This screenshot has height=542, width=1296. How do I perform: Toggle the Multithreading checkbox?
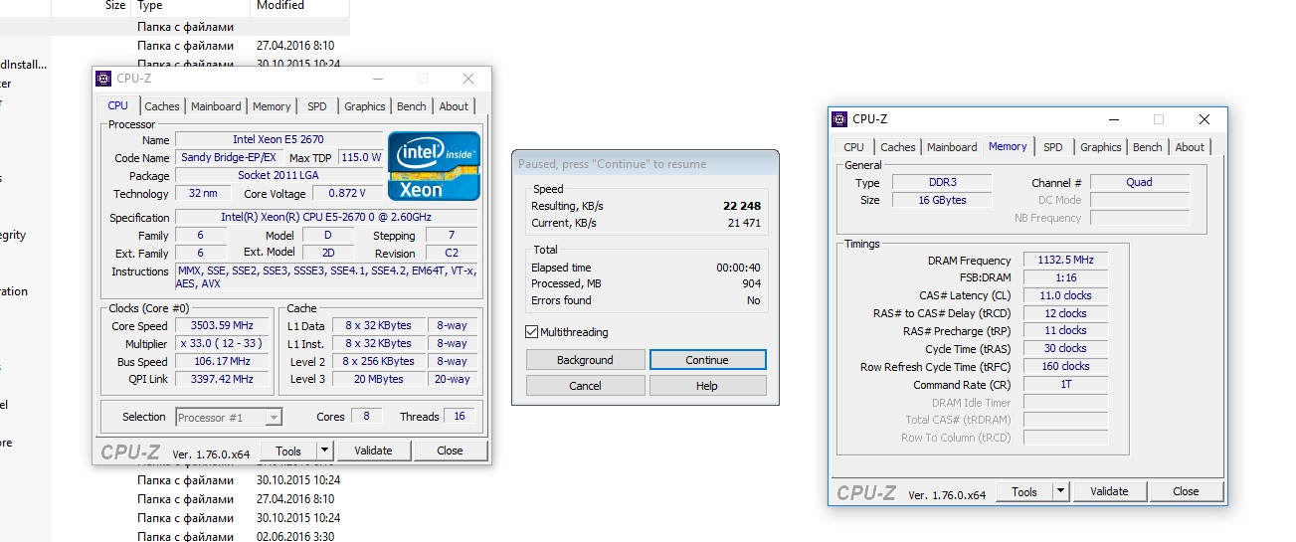(x=531, y=332)
